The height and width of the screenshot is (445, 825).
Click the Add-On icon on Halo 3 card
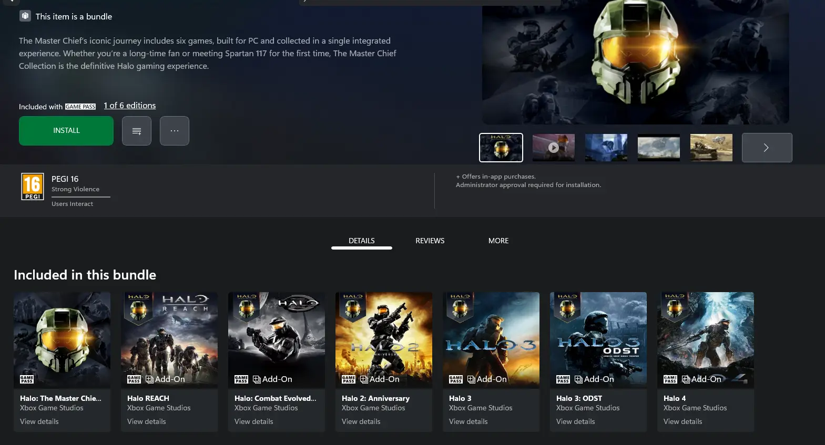(x=471, y=379)
